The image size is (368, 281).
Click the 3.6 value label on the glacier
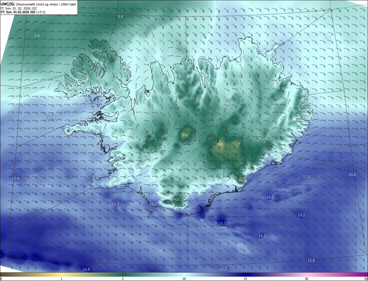pyautogui.click(x=185, y=135)
